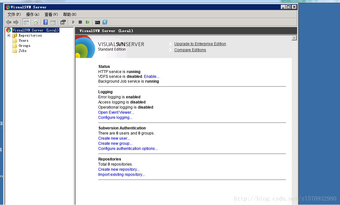Expand the Repositories tree node

[9, 36]
